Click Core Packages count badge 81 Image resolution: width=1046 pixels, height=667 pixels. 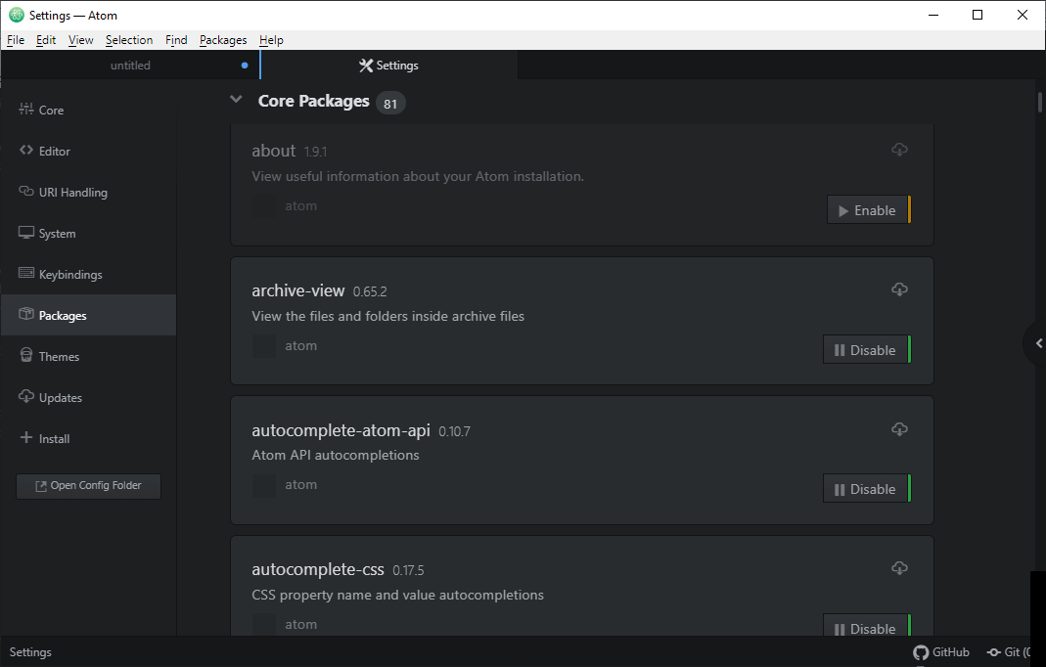pos(390,104)
